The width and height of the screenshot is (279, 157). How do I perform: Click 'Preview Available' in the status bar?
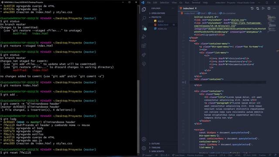click(x=195, y=155)
